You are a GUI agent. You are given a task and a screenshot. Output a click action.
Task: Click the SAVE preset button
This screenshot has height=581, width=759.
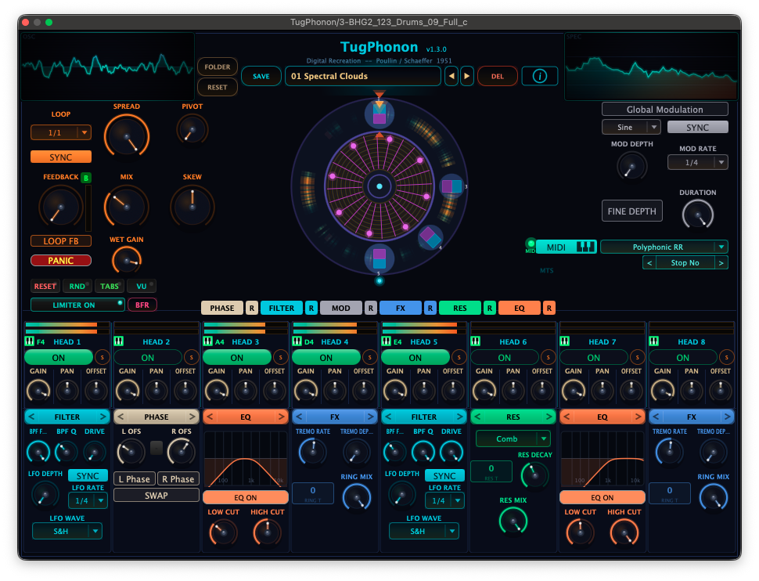[x=261, y=76]
